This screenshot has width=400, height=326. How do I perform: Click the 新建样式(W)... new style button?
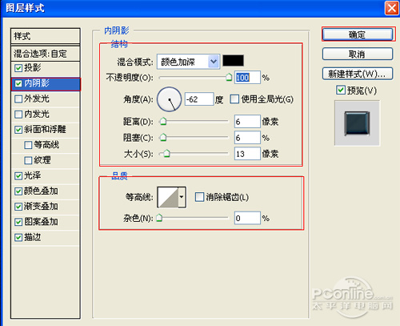(358, 74)
